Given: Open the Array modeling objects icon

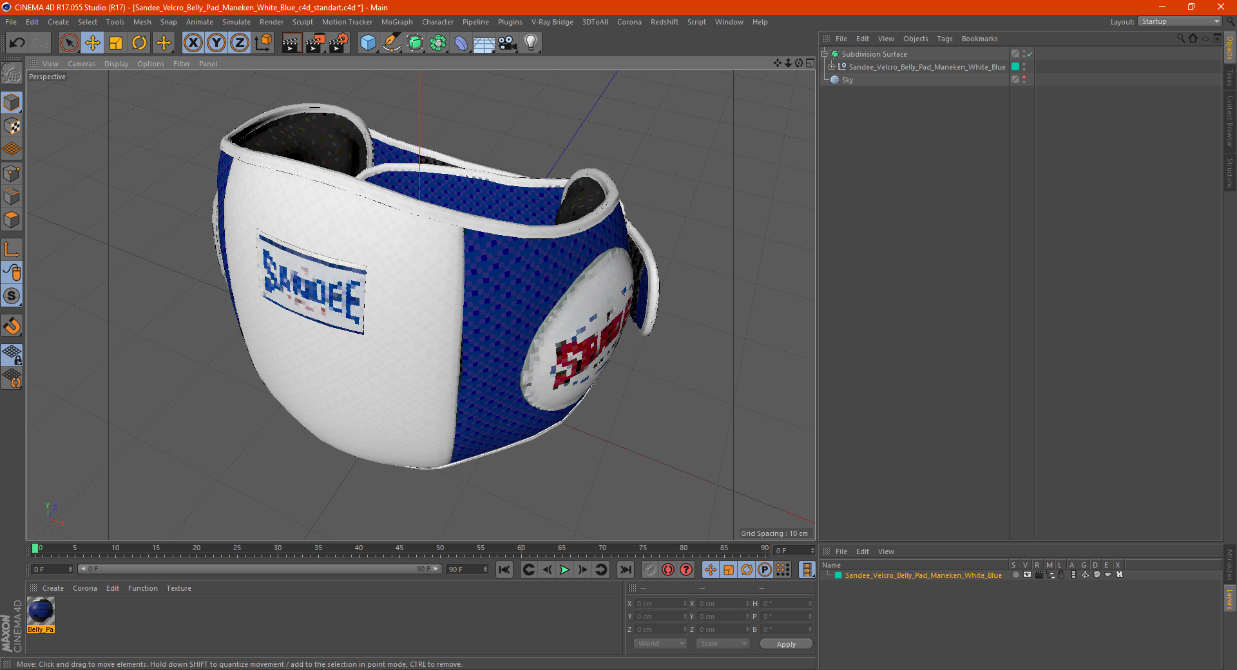Looking at the screenshot, I should point(438,43).
